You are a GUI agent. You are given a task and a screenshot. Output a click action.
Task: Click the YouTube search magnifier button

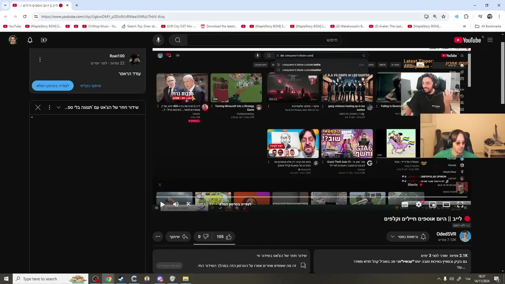coord(178,40)
